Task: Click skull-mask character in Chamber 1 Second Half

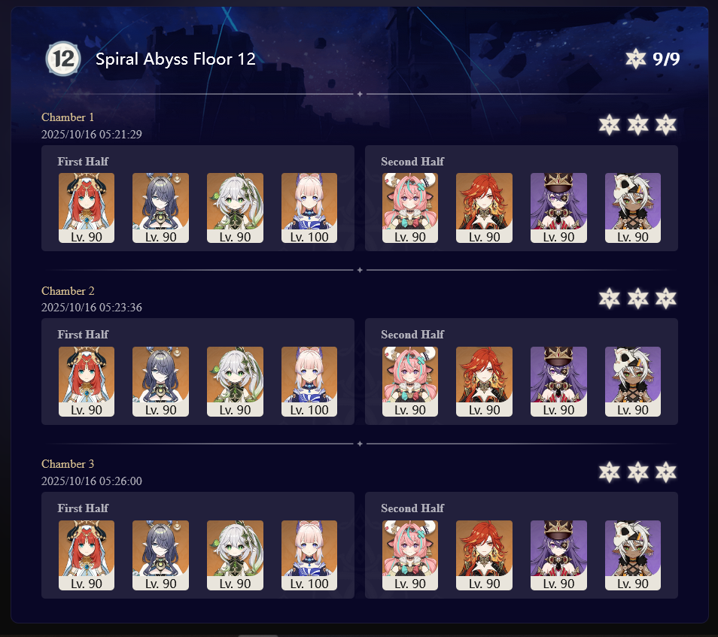Action: click(x=633, y=208)
